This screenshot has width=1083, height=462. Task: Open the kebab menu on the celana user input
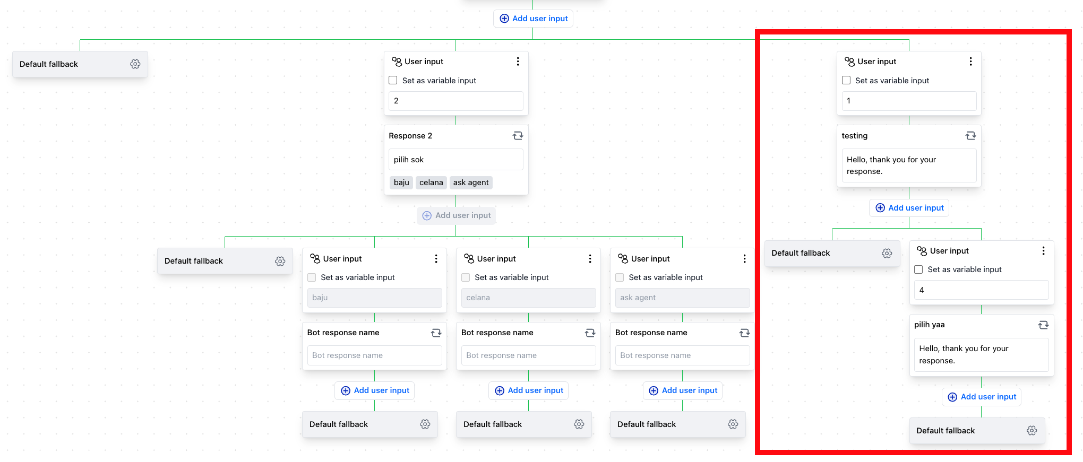[590, 259]
